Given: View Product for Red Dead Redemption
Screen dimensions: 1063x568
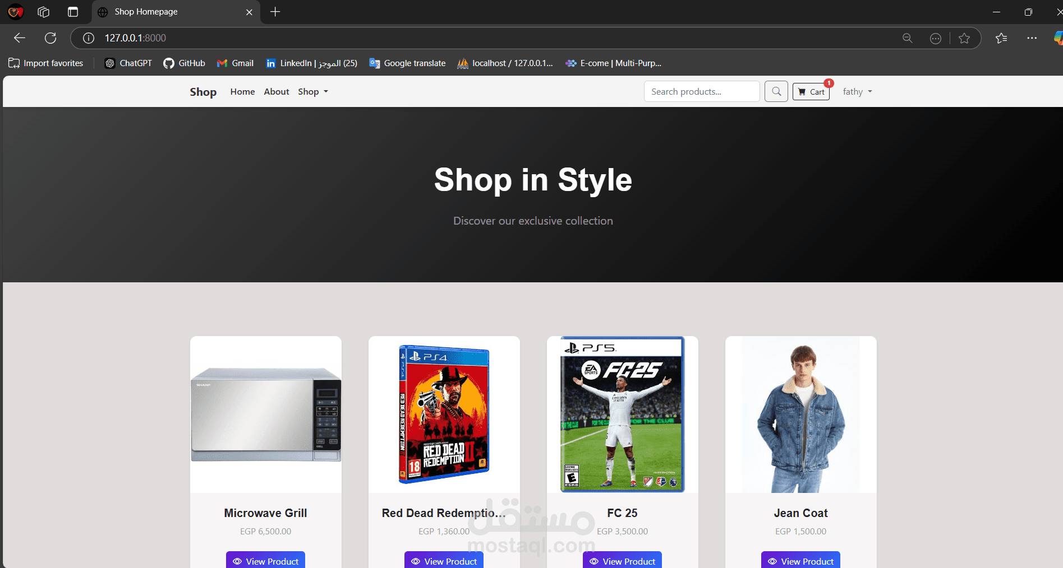Looking at the screenshot, I should click(444, 560).
